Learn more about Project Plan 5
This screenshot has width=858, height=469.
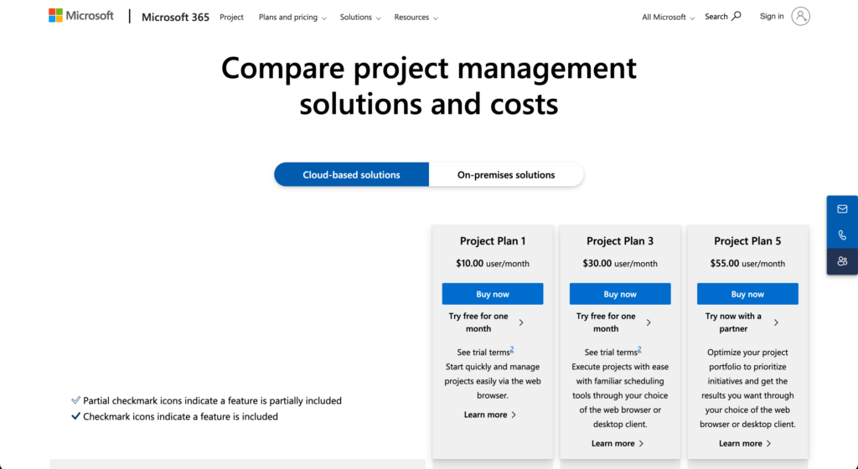click(x=745, y=443)
